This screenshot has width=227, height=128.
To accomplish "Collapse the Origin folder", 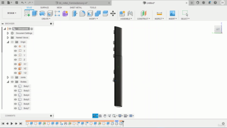I will (8, 42).
